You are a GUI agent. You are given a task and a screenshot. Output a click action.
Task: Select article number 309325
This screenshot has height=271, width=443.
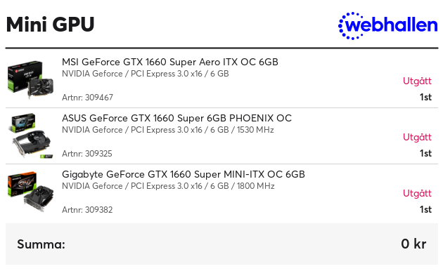click(x=87, y=154)
